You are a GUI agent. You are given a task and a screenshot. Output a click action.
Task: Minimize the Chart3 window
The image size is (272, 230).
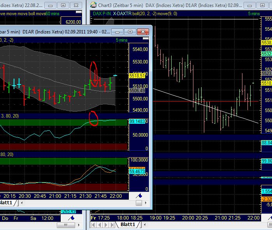pyautogui.click(x=249, y=5)
